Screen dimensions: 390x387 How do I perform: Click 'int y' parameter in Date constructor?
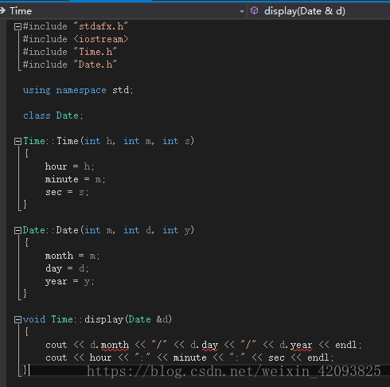pyautogui.click(x=177, y=230)
